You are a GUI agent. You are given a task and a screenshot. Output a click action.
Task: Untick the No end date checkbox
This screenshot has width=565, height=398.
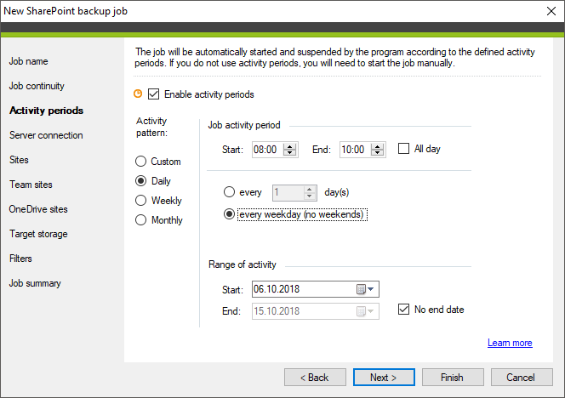click(x=403, y=310)
